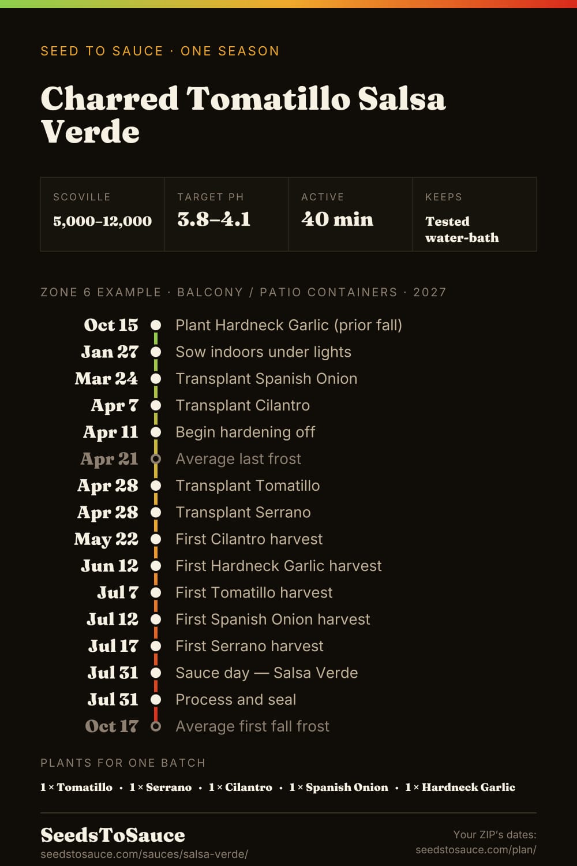Viewport: 577px width, 866px height.
Task: Select the Sauce day Salsa Verde marker
Action: pos(156,673)
